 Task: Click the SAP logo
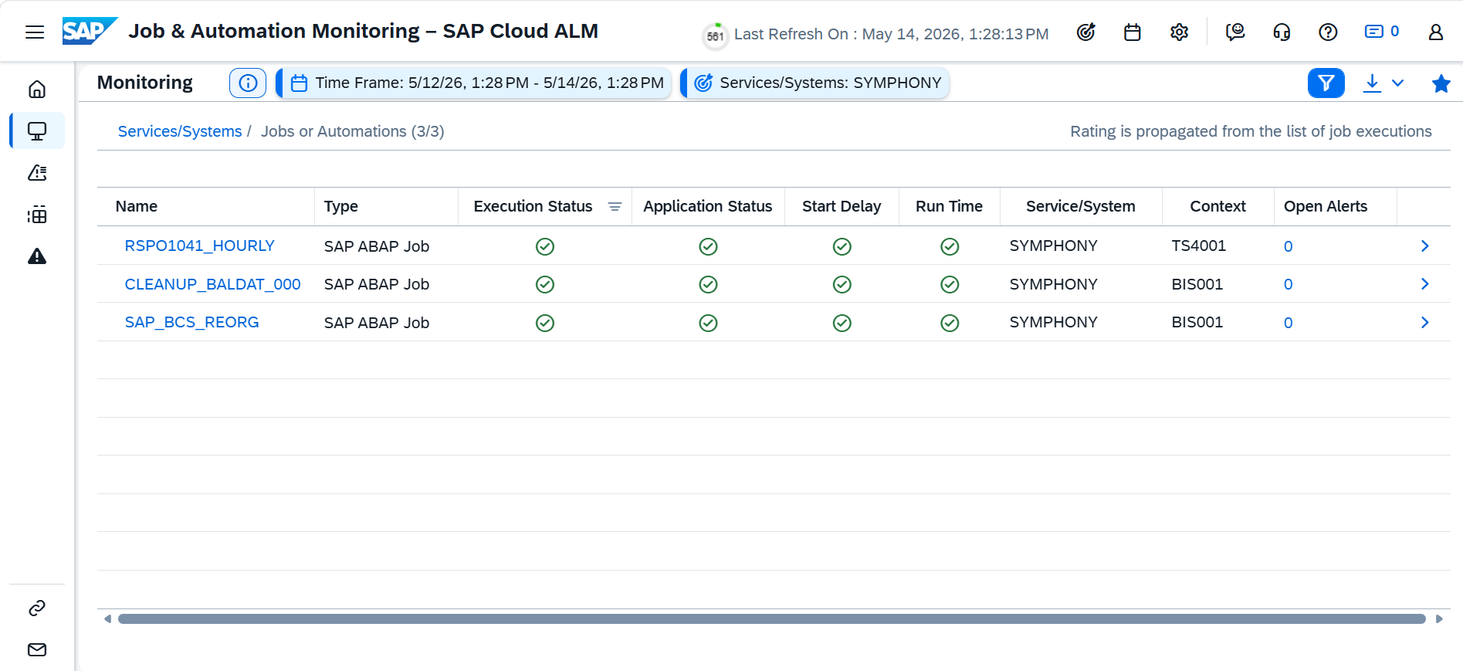[x=90, y=31]
